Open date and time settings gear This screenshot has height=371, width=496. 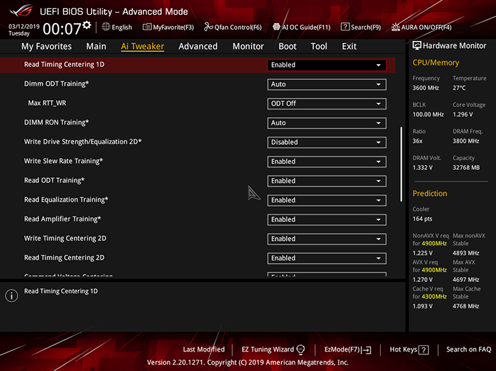(87, 25)
